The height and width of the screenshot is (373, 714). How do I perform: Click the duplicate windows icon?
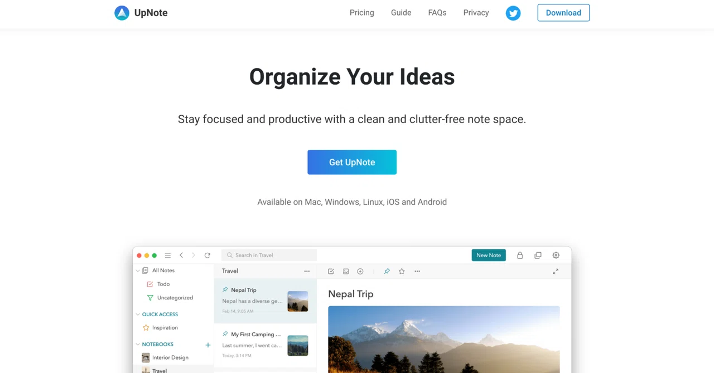[538, 255]
